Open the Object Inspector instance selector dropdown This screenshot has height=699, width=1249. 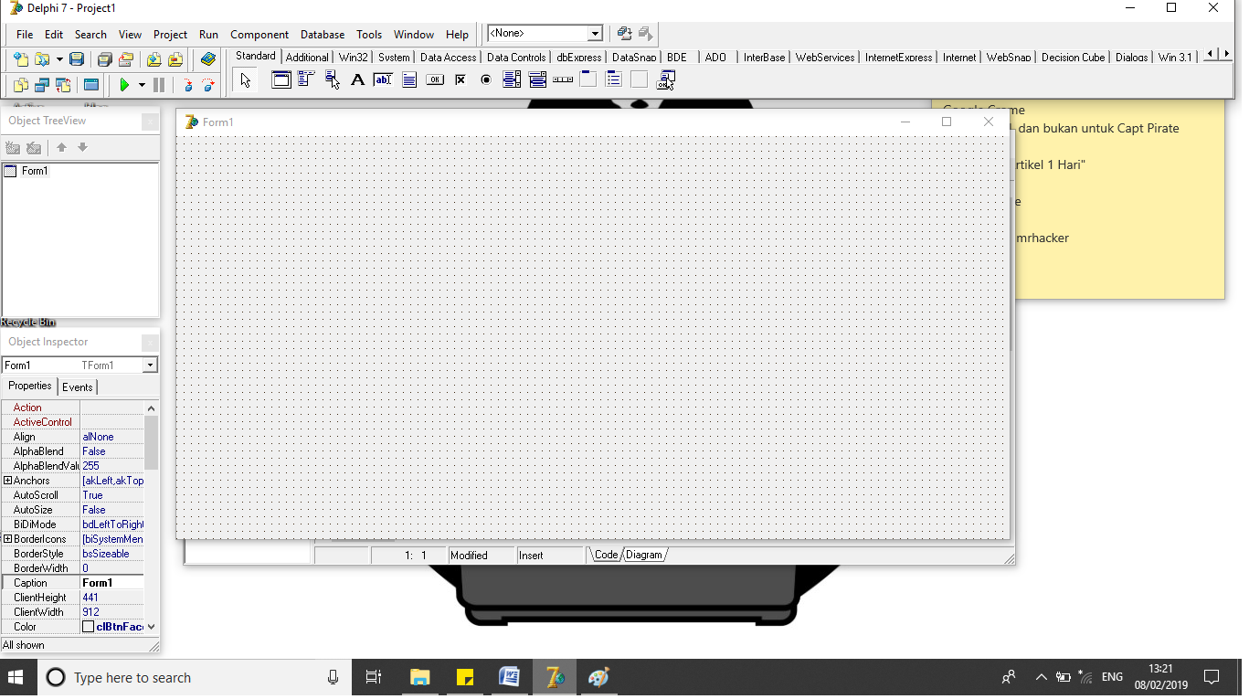(150, 365)
